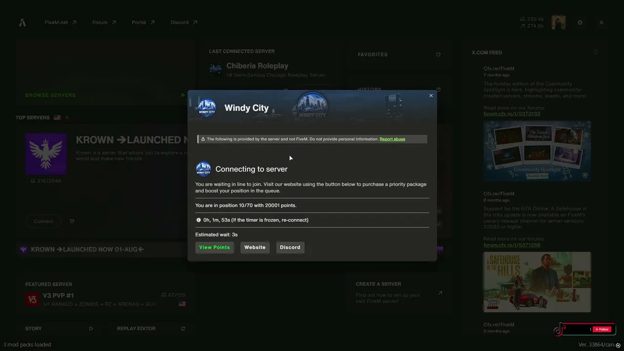Click the Story play arrow icon
This screenshot has height=351, width=624.
(x=91, y=329)
